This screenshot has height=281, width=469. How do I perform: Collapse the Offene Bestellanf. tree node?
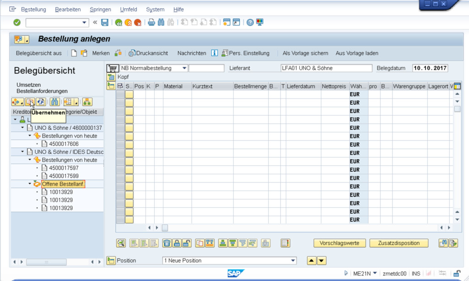click(x=30, y=184)
